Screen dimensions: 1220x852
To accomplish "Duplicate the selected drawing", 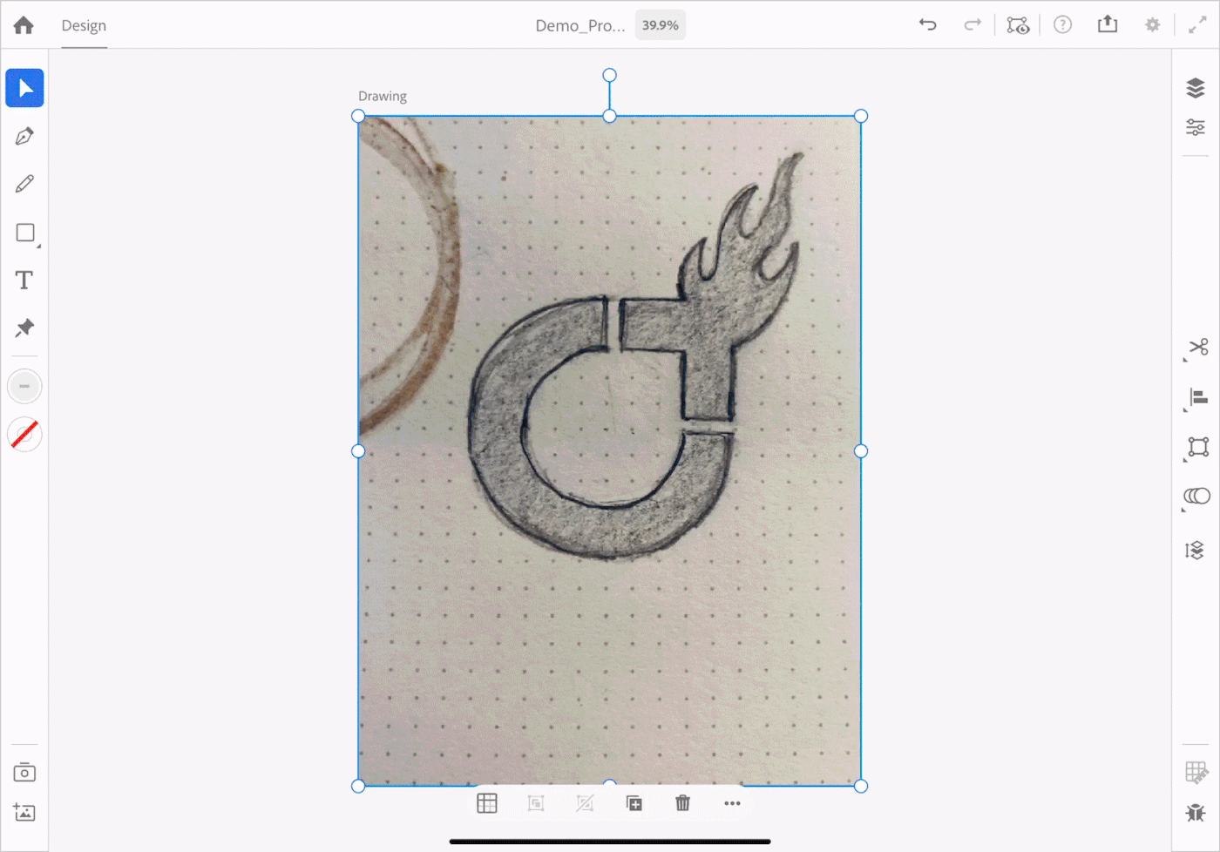I will 634,803.
